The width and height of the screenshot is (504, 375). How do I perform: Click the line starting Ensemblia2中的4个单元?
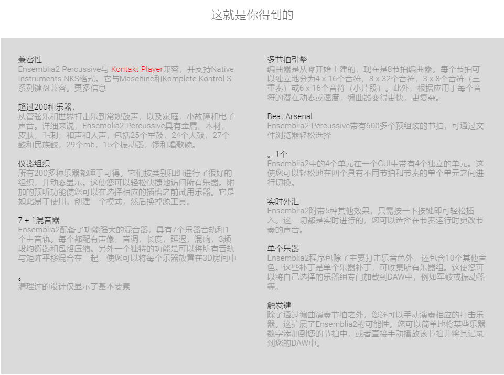point(375,164)
